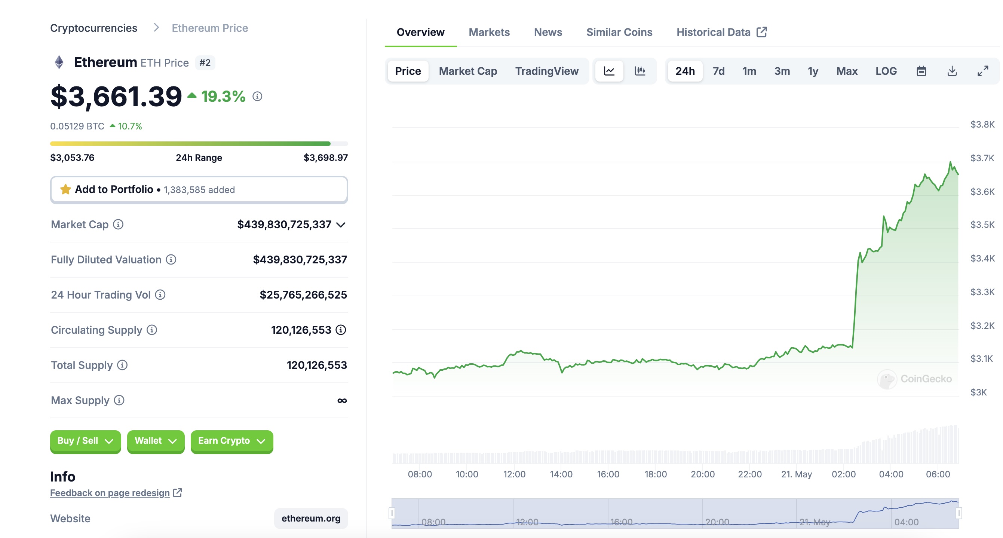Viewport: 1003px width, 538px height.
Task: Open the Markets tab
Action: pyautogui.click(x=489, y=32)
